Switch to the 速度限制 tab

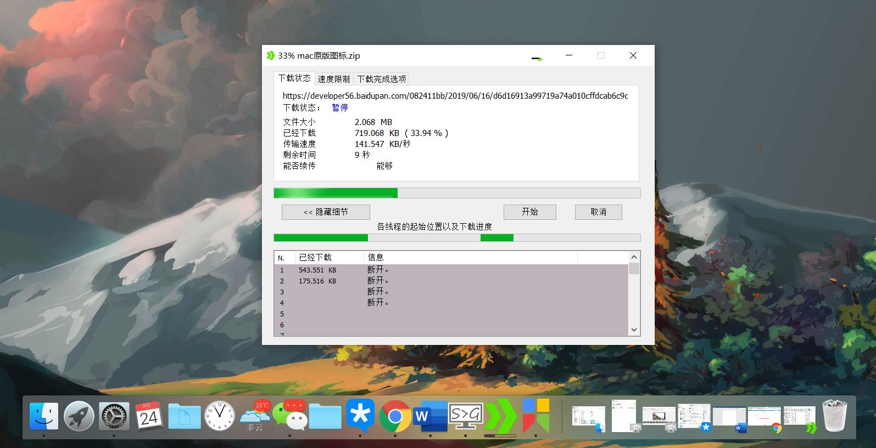point(334,79)
